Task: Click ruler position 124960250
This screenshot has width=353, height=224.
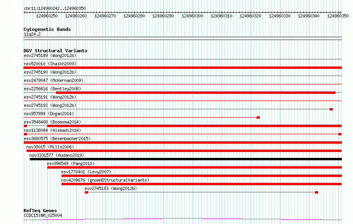Action: click(x=47, y=16)
